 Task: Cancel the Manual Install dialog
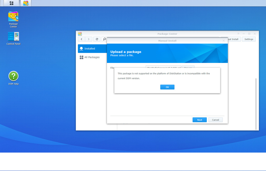[x=216, y=120]
